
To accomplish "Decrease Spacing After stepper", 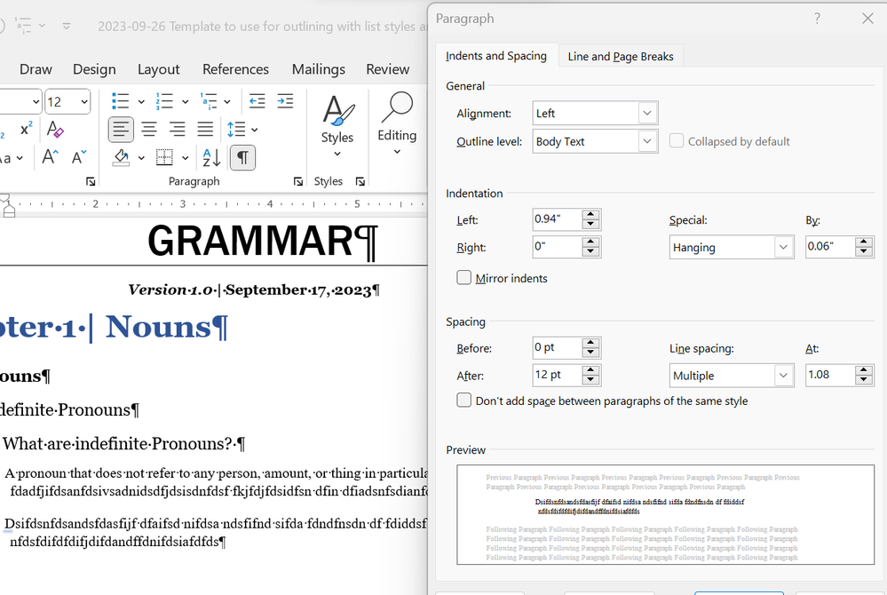I will (590, 380).
